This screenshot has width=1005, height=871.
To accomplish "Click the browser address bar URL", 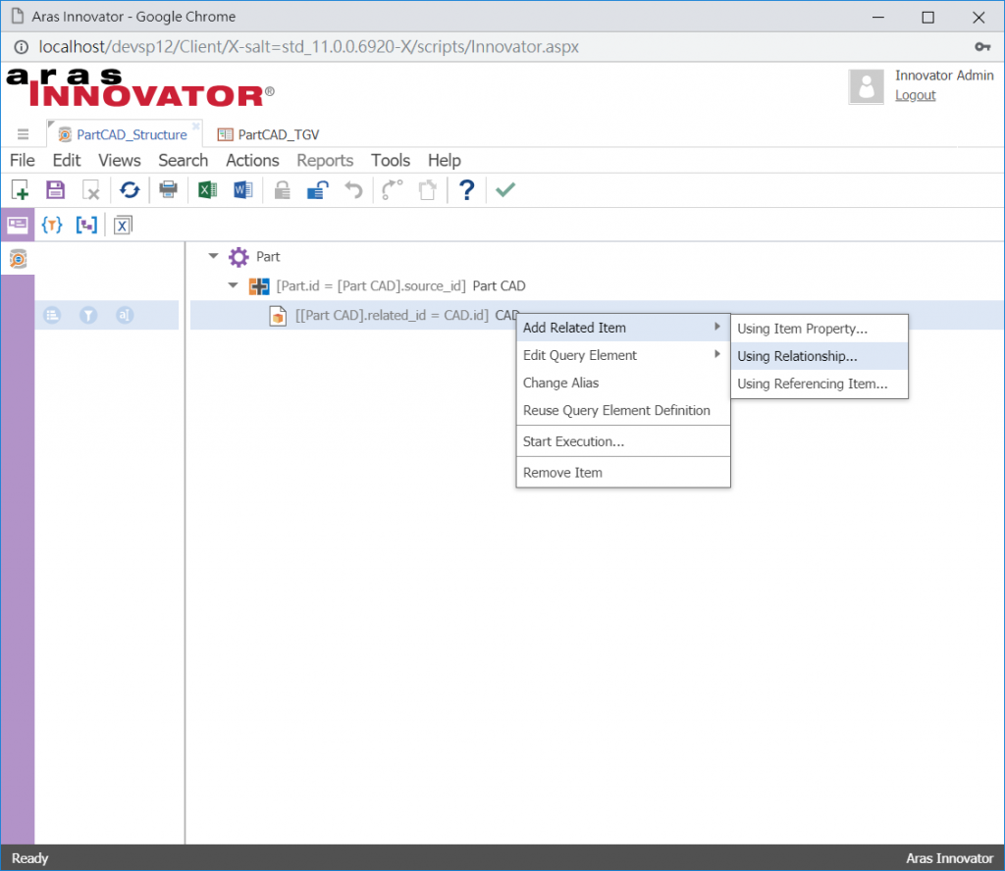I will pos(308,47).
